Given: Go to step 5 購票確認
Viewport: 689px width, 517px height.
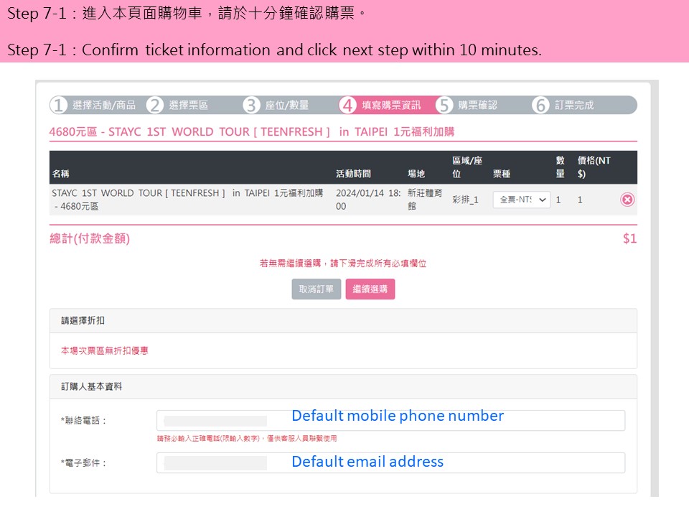Looking at the screenshot, I should click(x=467, y=105).
